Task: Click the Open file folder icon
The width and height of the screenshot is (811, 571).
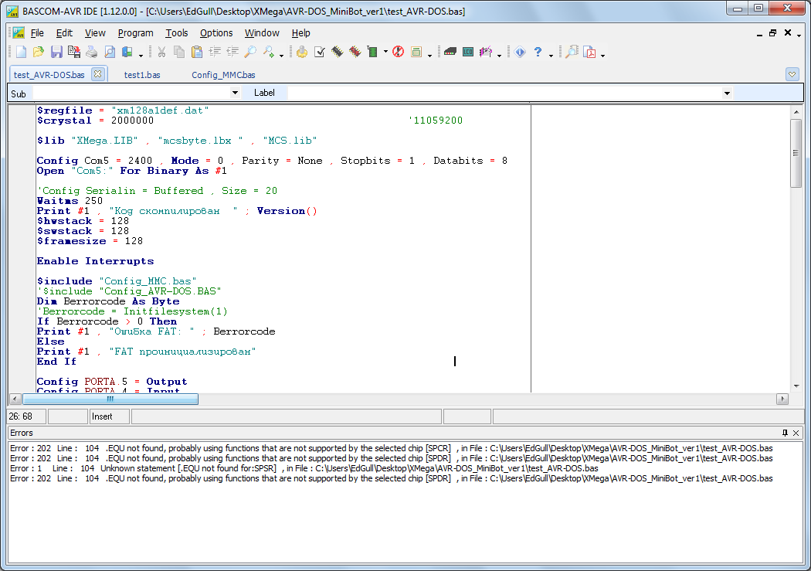Action: [x=39, y=52]
